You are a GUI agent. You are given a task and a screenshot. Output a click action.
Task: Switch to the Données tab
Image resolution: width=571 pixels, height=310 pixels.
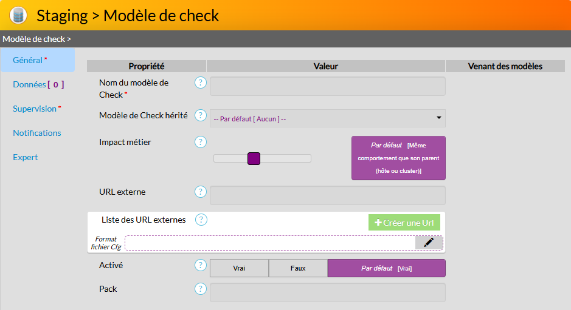point(38,84)
